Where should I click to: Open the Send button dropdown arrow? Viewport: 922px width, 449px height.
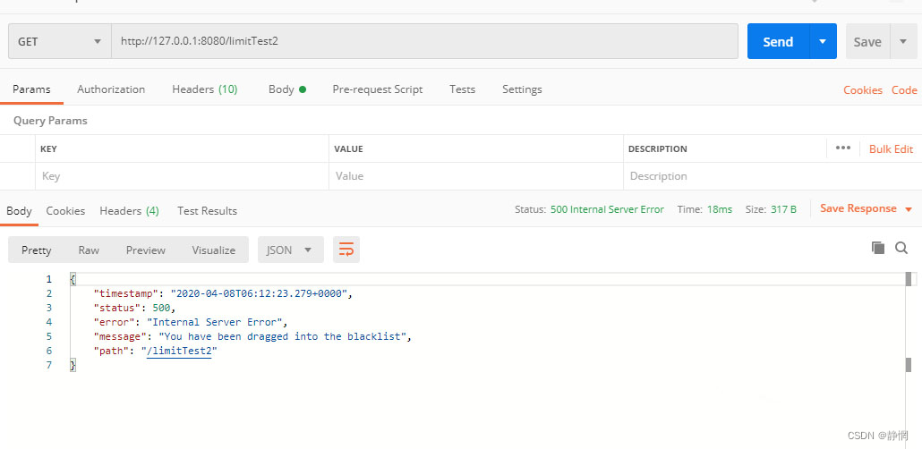[x=823, y=41]
